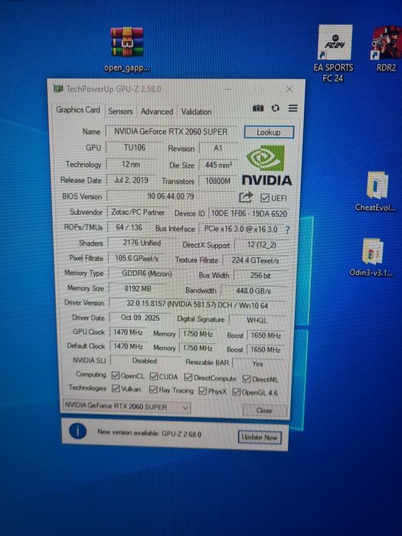
Task: Click the Digital Signature field WHQL
Action: (257, 320)
